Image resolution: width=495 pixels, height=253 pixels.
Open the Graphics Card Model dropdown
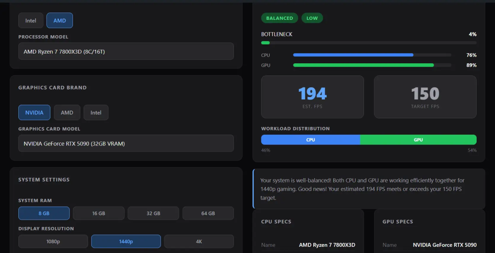click(x=126, y=143)
